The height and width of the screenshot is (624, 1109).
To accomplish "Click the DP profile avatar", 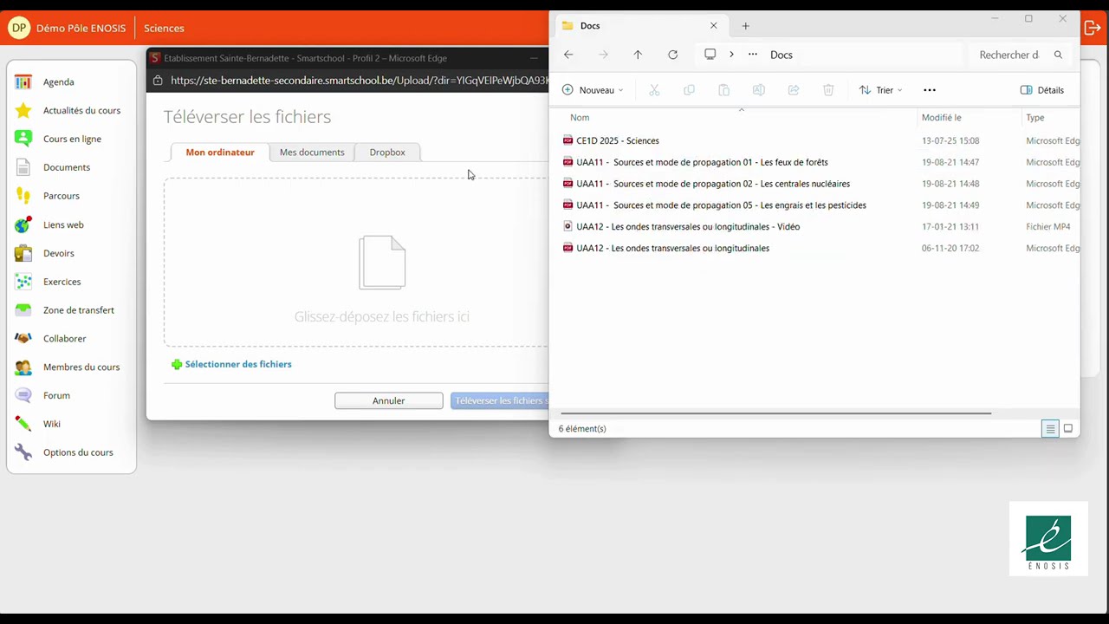I will point(18,28).
